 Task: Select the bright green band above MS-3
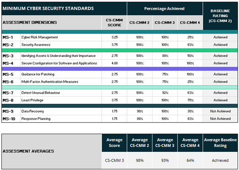(119, 50)
